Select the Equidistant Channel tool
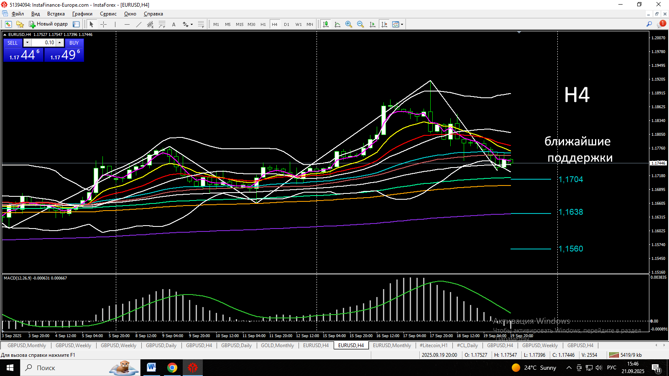 [151, 24]
